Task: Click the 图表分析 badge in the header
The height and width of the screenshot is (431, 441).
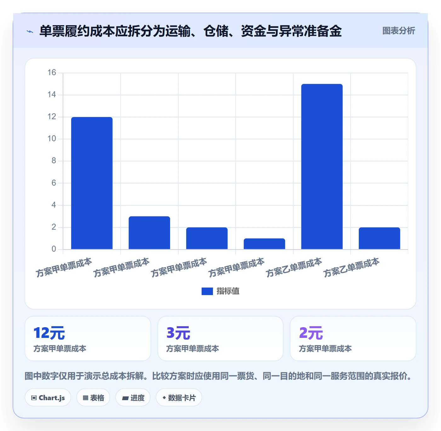Action: coord(398,31)
